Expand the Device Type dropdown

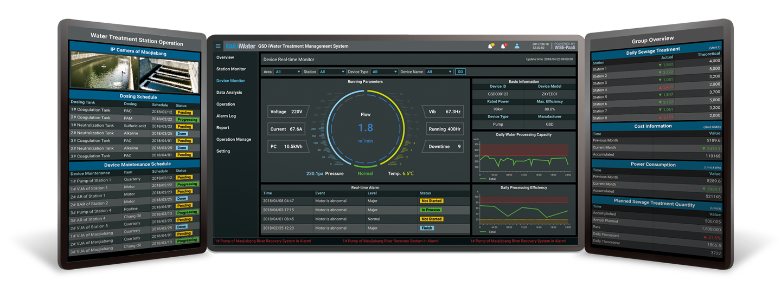(385, 71)
